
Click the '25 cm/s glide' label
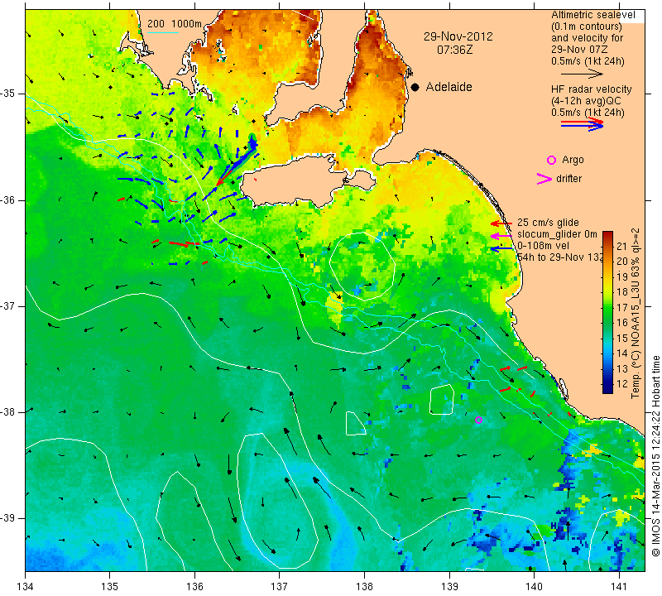(548, 223)
